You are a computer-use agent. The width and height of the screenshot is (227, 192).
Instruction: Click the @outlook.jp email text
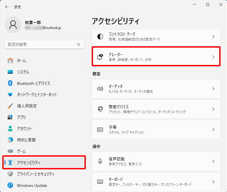coord(52,28)
